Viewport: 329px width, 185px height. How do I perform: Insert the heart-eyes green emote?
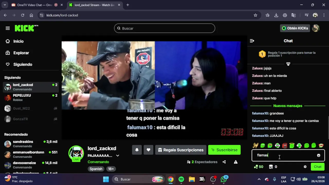coord(270,145)
